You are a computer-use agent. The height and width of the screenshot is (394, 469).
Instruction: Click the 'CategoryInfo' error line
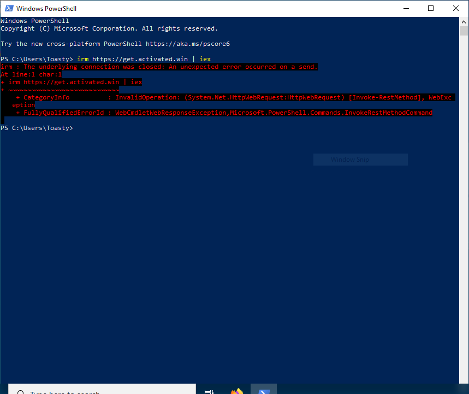[x=234, y=97]
